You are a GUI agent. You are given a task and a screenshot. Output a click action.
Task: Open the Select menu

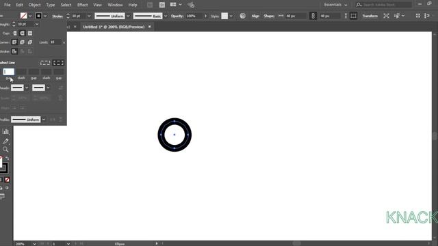click(x=66, y=5)
